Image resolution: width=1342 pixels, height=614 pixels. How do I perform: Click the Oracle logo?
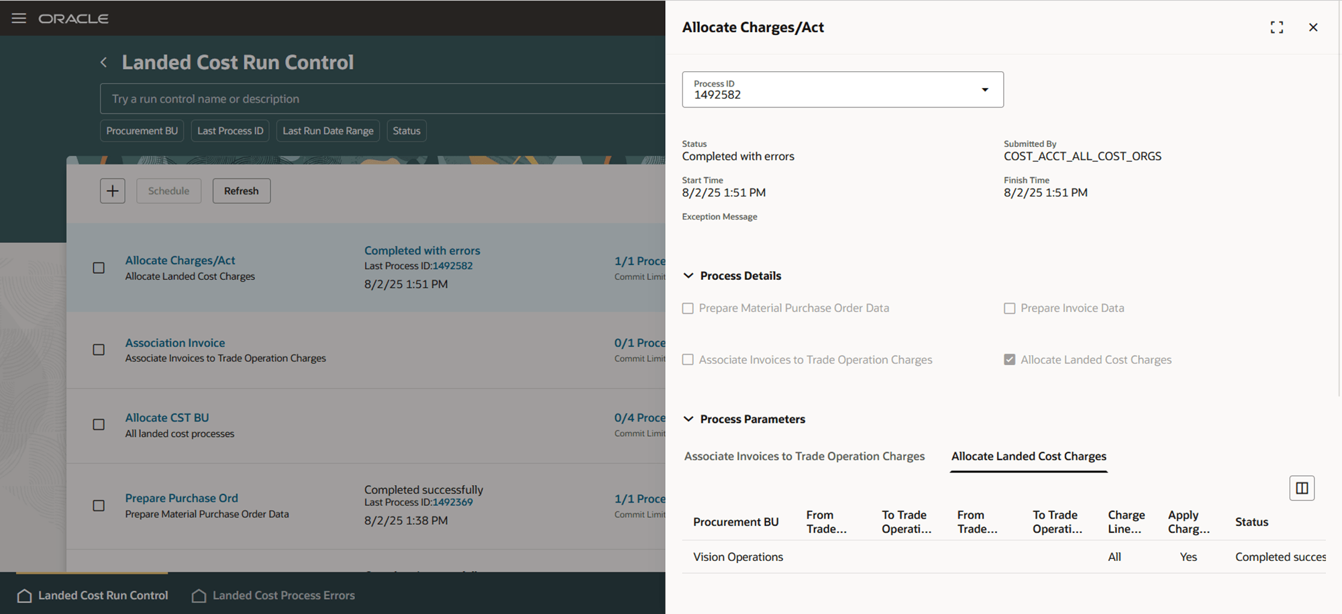[x=73, y=19]
